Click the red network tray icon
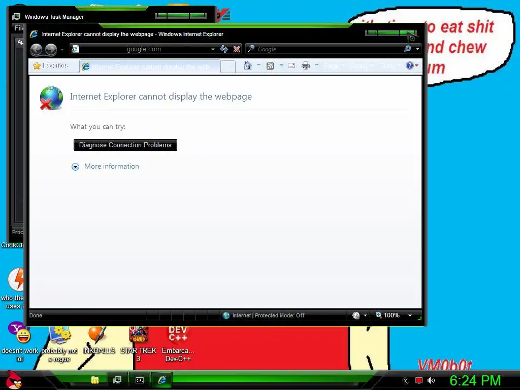This screenshot has width=520, height=390. click(x=419, y=380)
